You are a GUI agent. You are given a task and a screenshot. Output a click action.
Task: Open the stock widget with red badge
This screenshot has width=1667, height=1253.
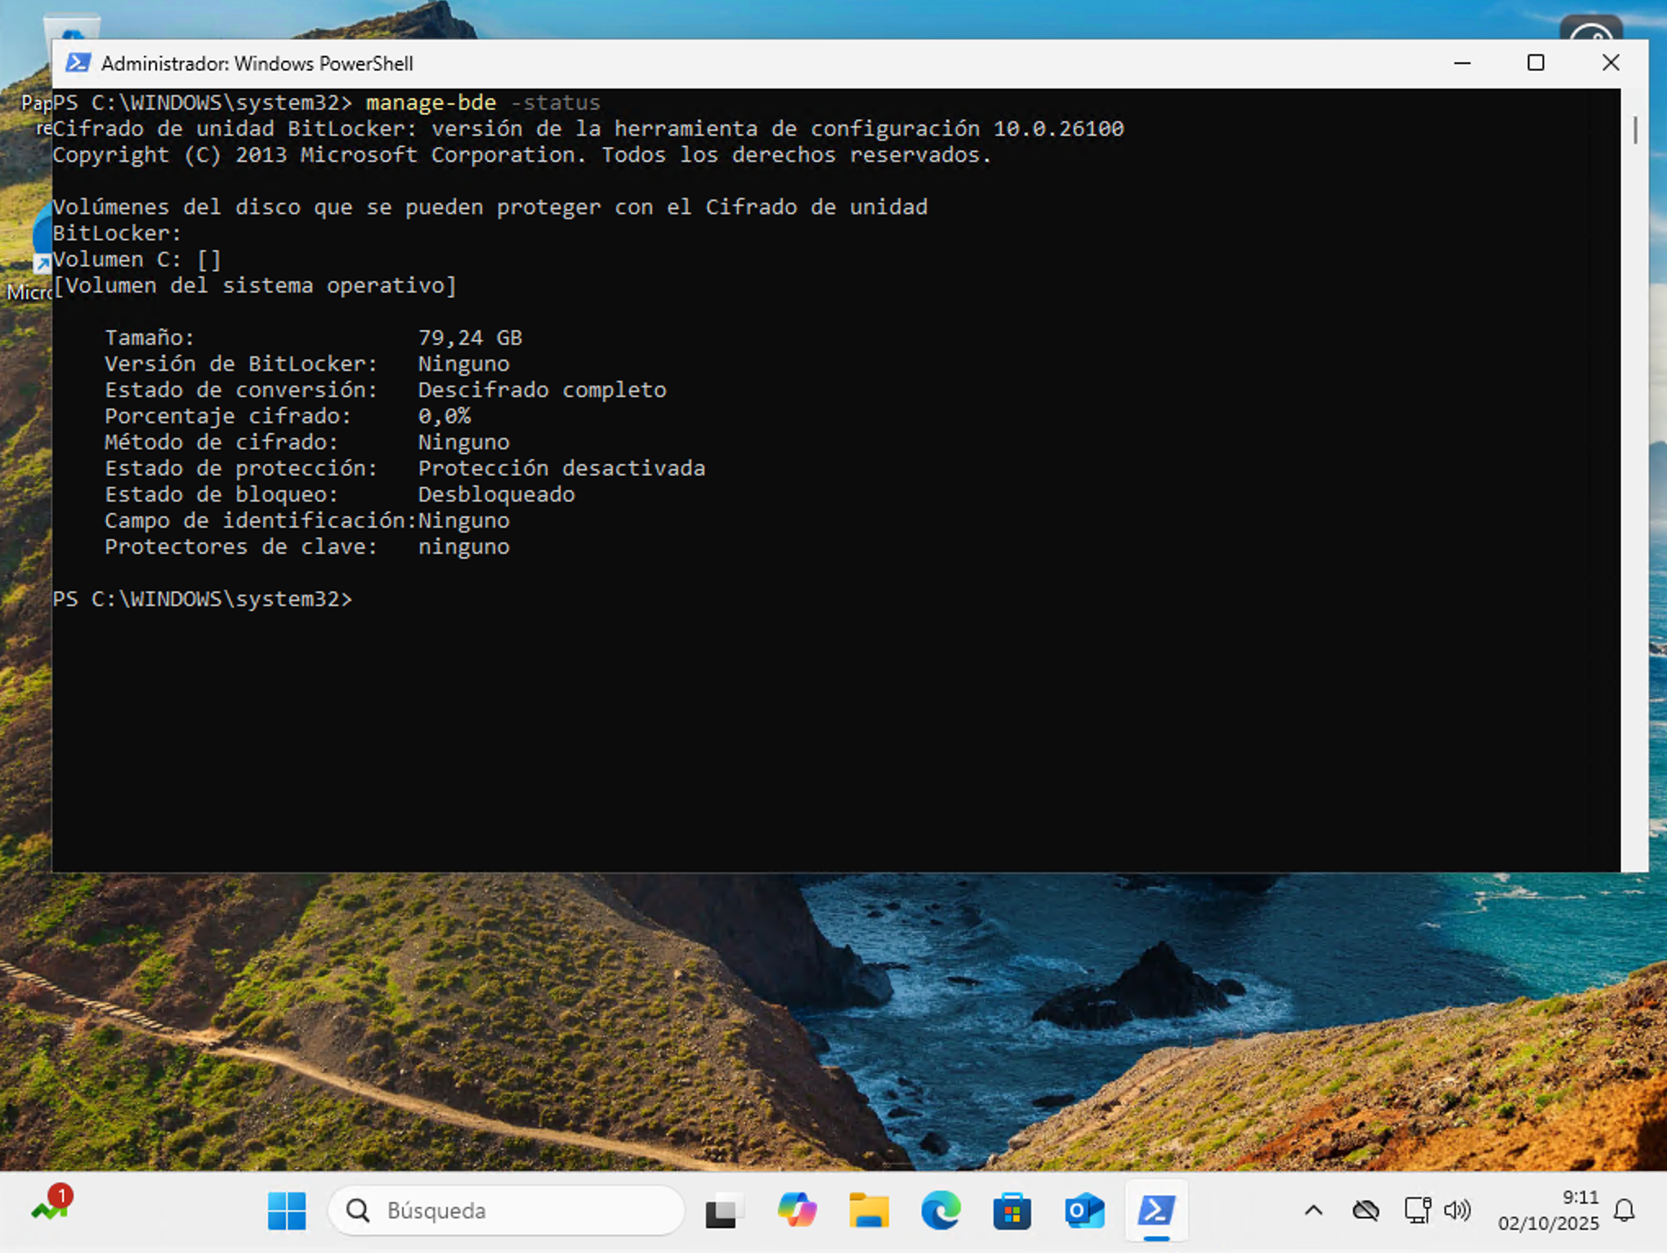tap(52, 1203)
